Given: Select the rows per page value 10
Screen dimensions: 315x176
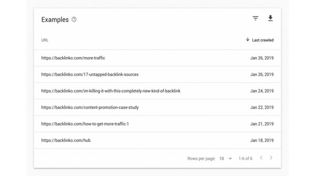Looking at the screenshot, I should coord(222,158).
